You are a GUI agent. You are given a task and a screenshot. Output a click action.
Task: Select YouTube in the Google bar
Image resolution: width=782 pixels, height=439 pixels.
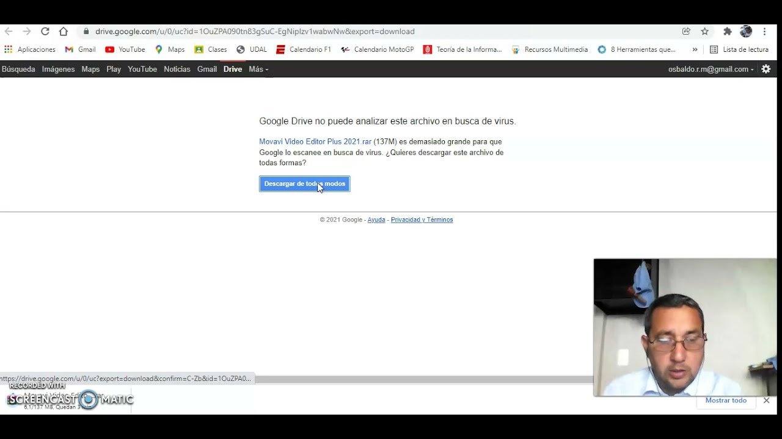[142, 69]
